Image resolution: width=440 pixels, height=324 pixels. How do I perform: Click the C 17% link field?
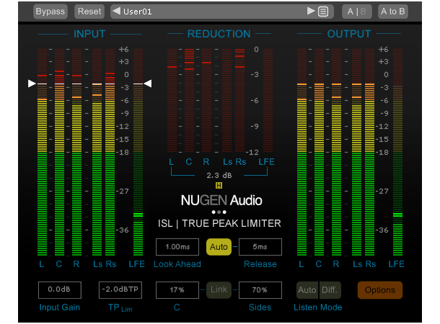[177, 290]
